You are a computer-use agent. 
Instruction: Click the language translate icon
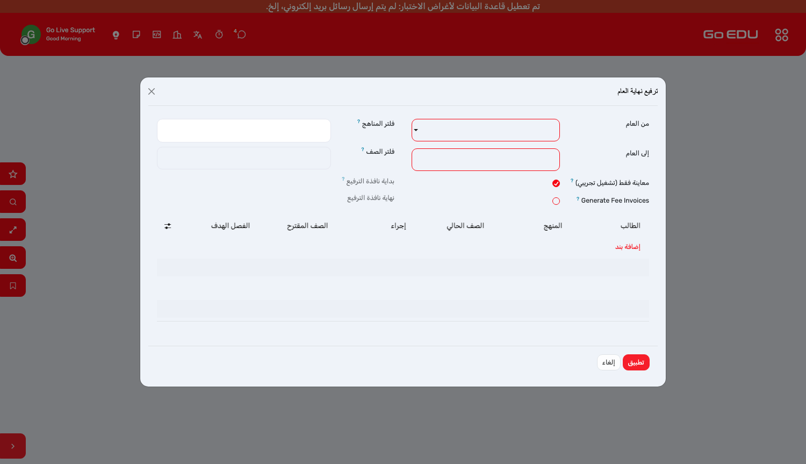click(198, 35)
